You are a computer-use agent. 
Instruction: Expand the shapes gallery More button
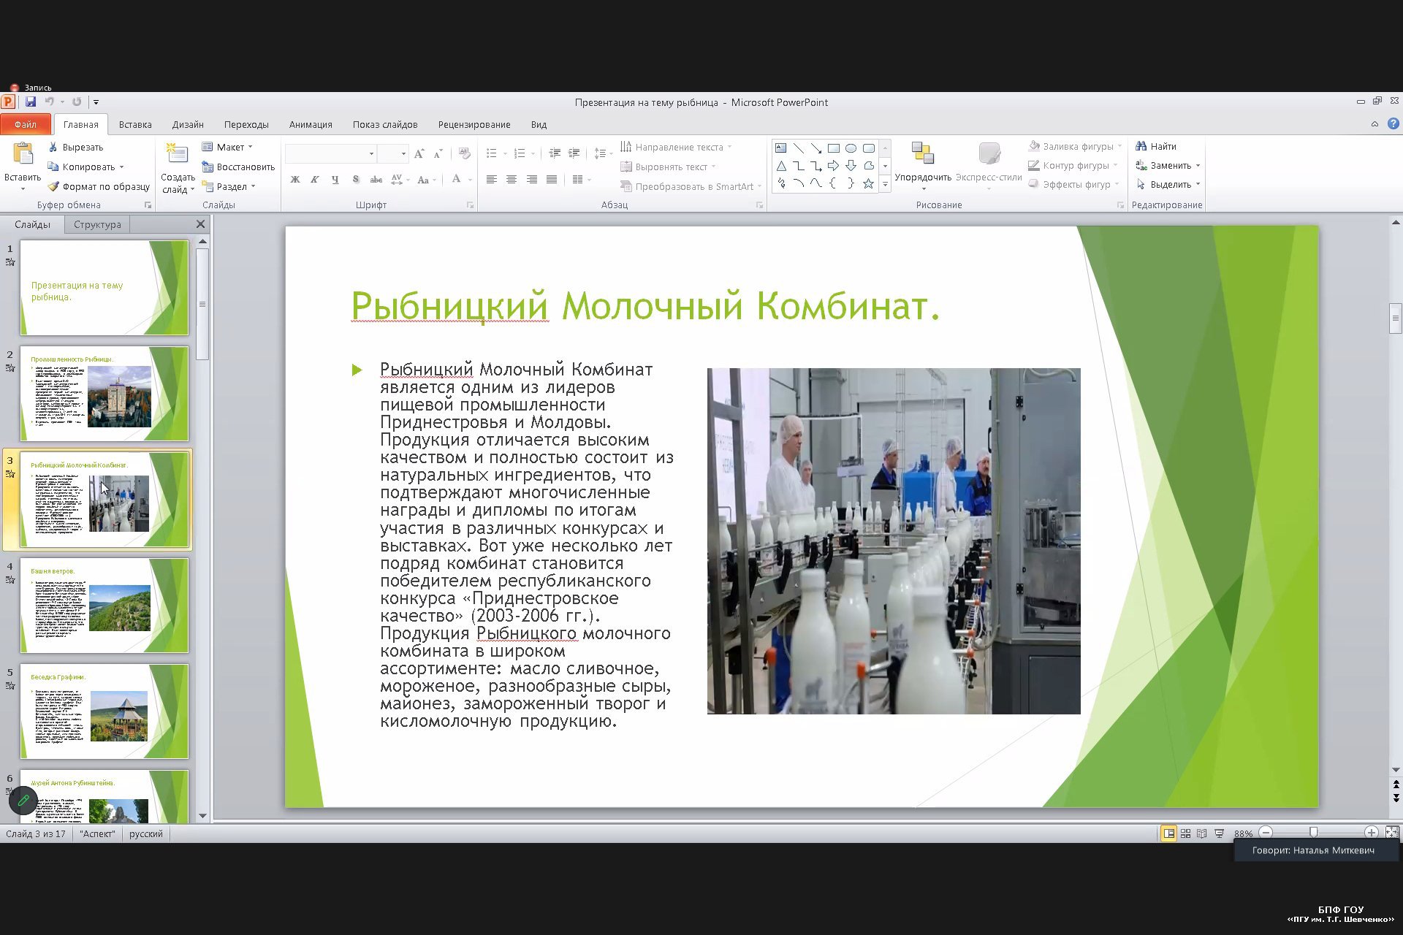point(885,184)
